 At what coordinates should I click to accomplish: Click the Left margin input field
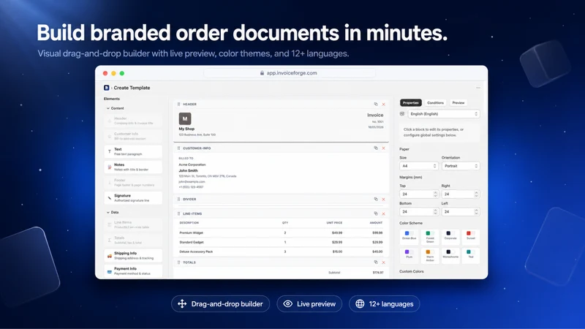pos(461,211)
